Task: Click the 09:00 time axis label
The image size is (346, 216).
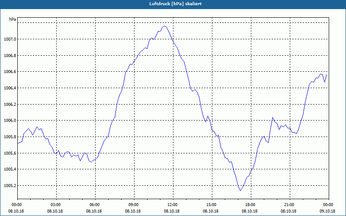Action: click(133, 205)
